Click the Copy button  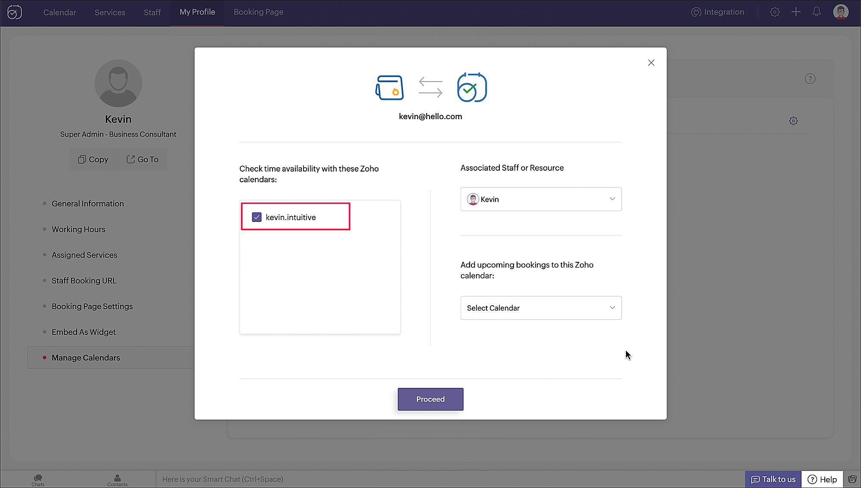click(x=93, y=160)
